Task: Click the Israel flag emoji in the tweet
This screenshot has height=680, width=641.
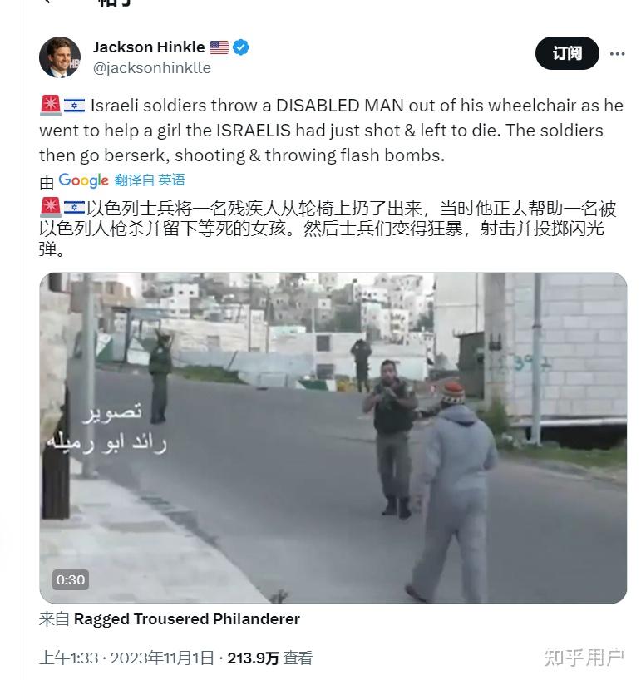Action: pos(75,106)
